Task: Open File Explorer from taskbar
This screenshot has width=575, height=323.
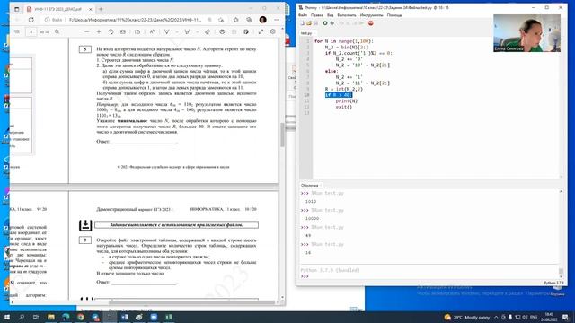Action: (x=51, y=317)
